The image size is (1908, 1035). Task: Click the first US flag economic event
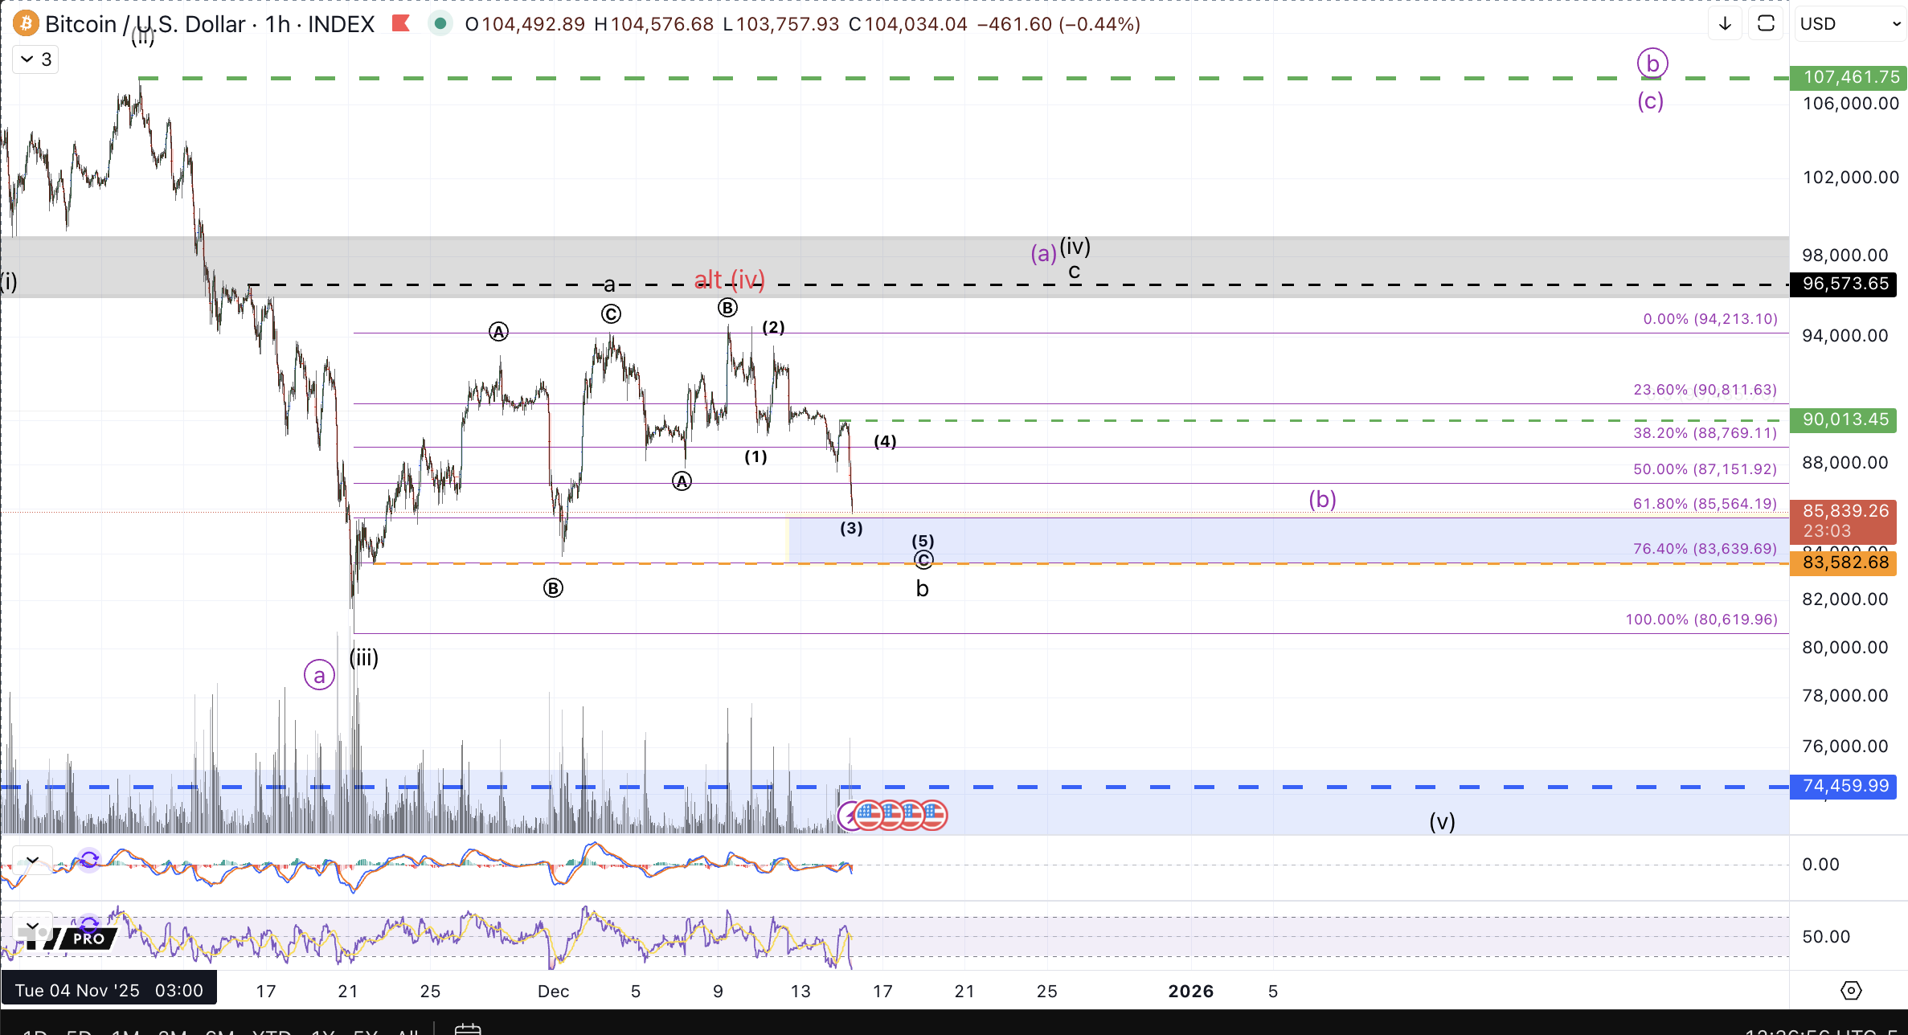pos(870,815)
